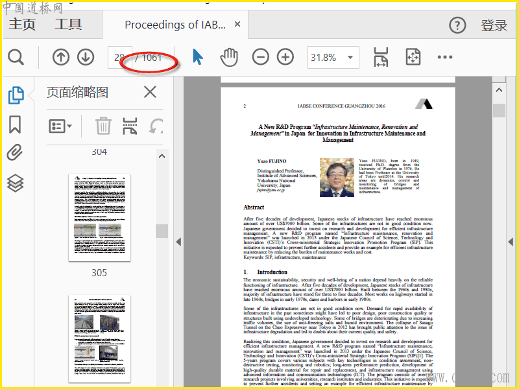Toggle page thumbnails sidebar icon
This screenshot has width=519, height=389.
(16, 95)
